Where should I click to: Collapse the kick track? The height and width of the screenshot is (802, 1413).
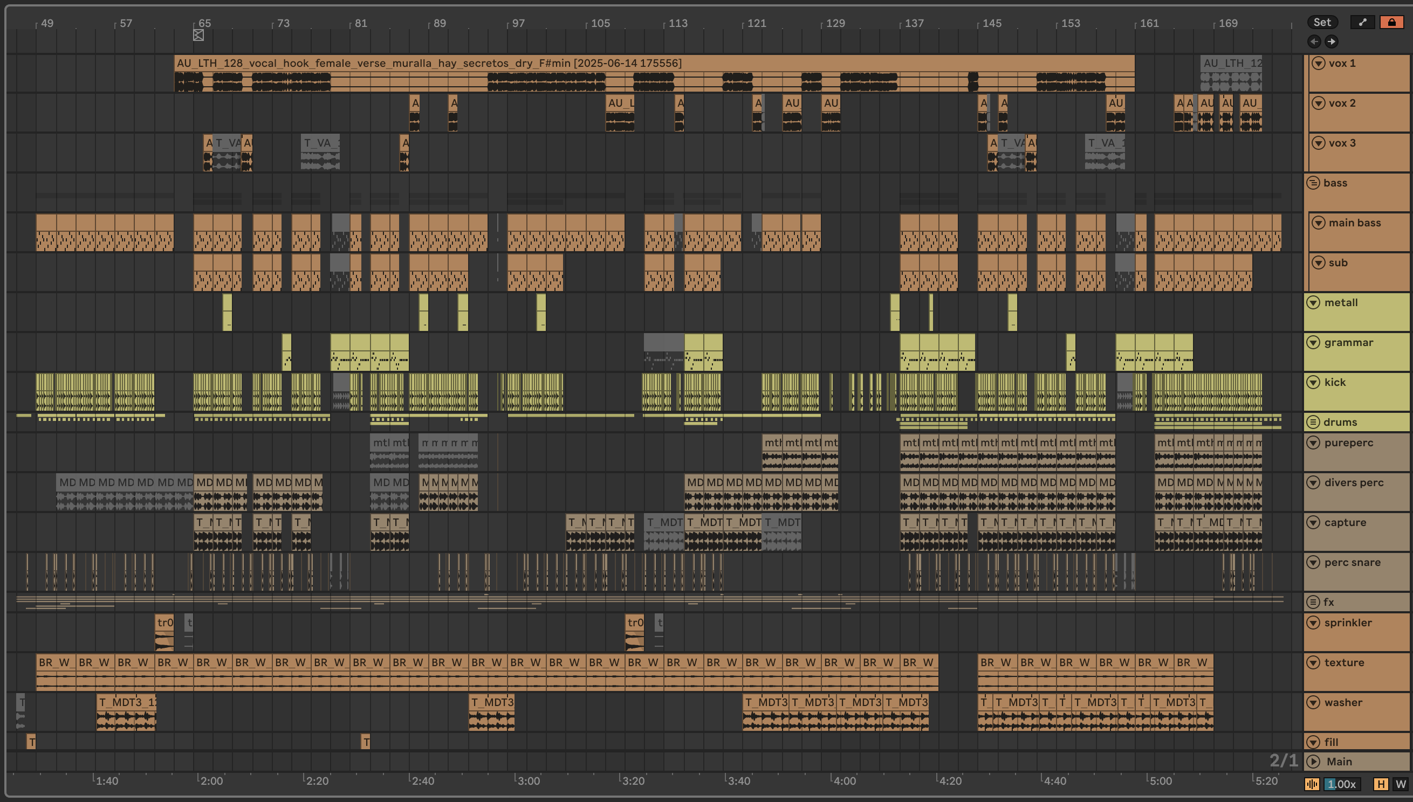(x=1313, y=382)
